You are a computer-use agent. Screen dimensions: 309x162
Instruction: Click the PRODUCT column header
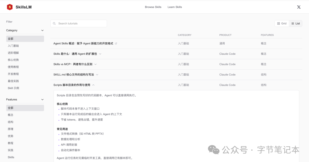[x=225, y=35]
